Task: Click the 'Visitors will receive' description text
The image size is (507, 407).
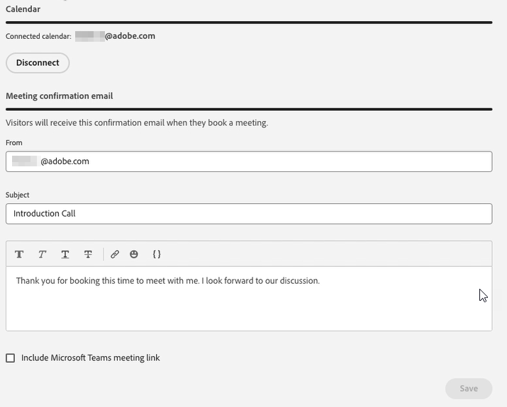Action: click(137, 123)
